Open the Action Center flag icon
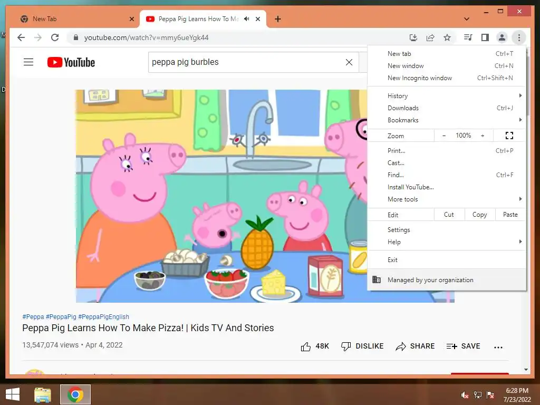The width and height of the screenshot is (540, 405). 490,395
